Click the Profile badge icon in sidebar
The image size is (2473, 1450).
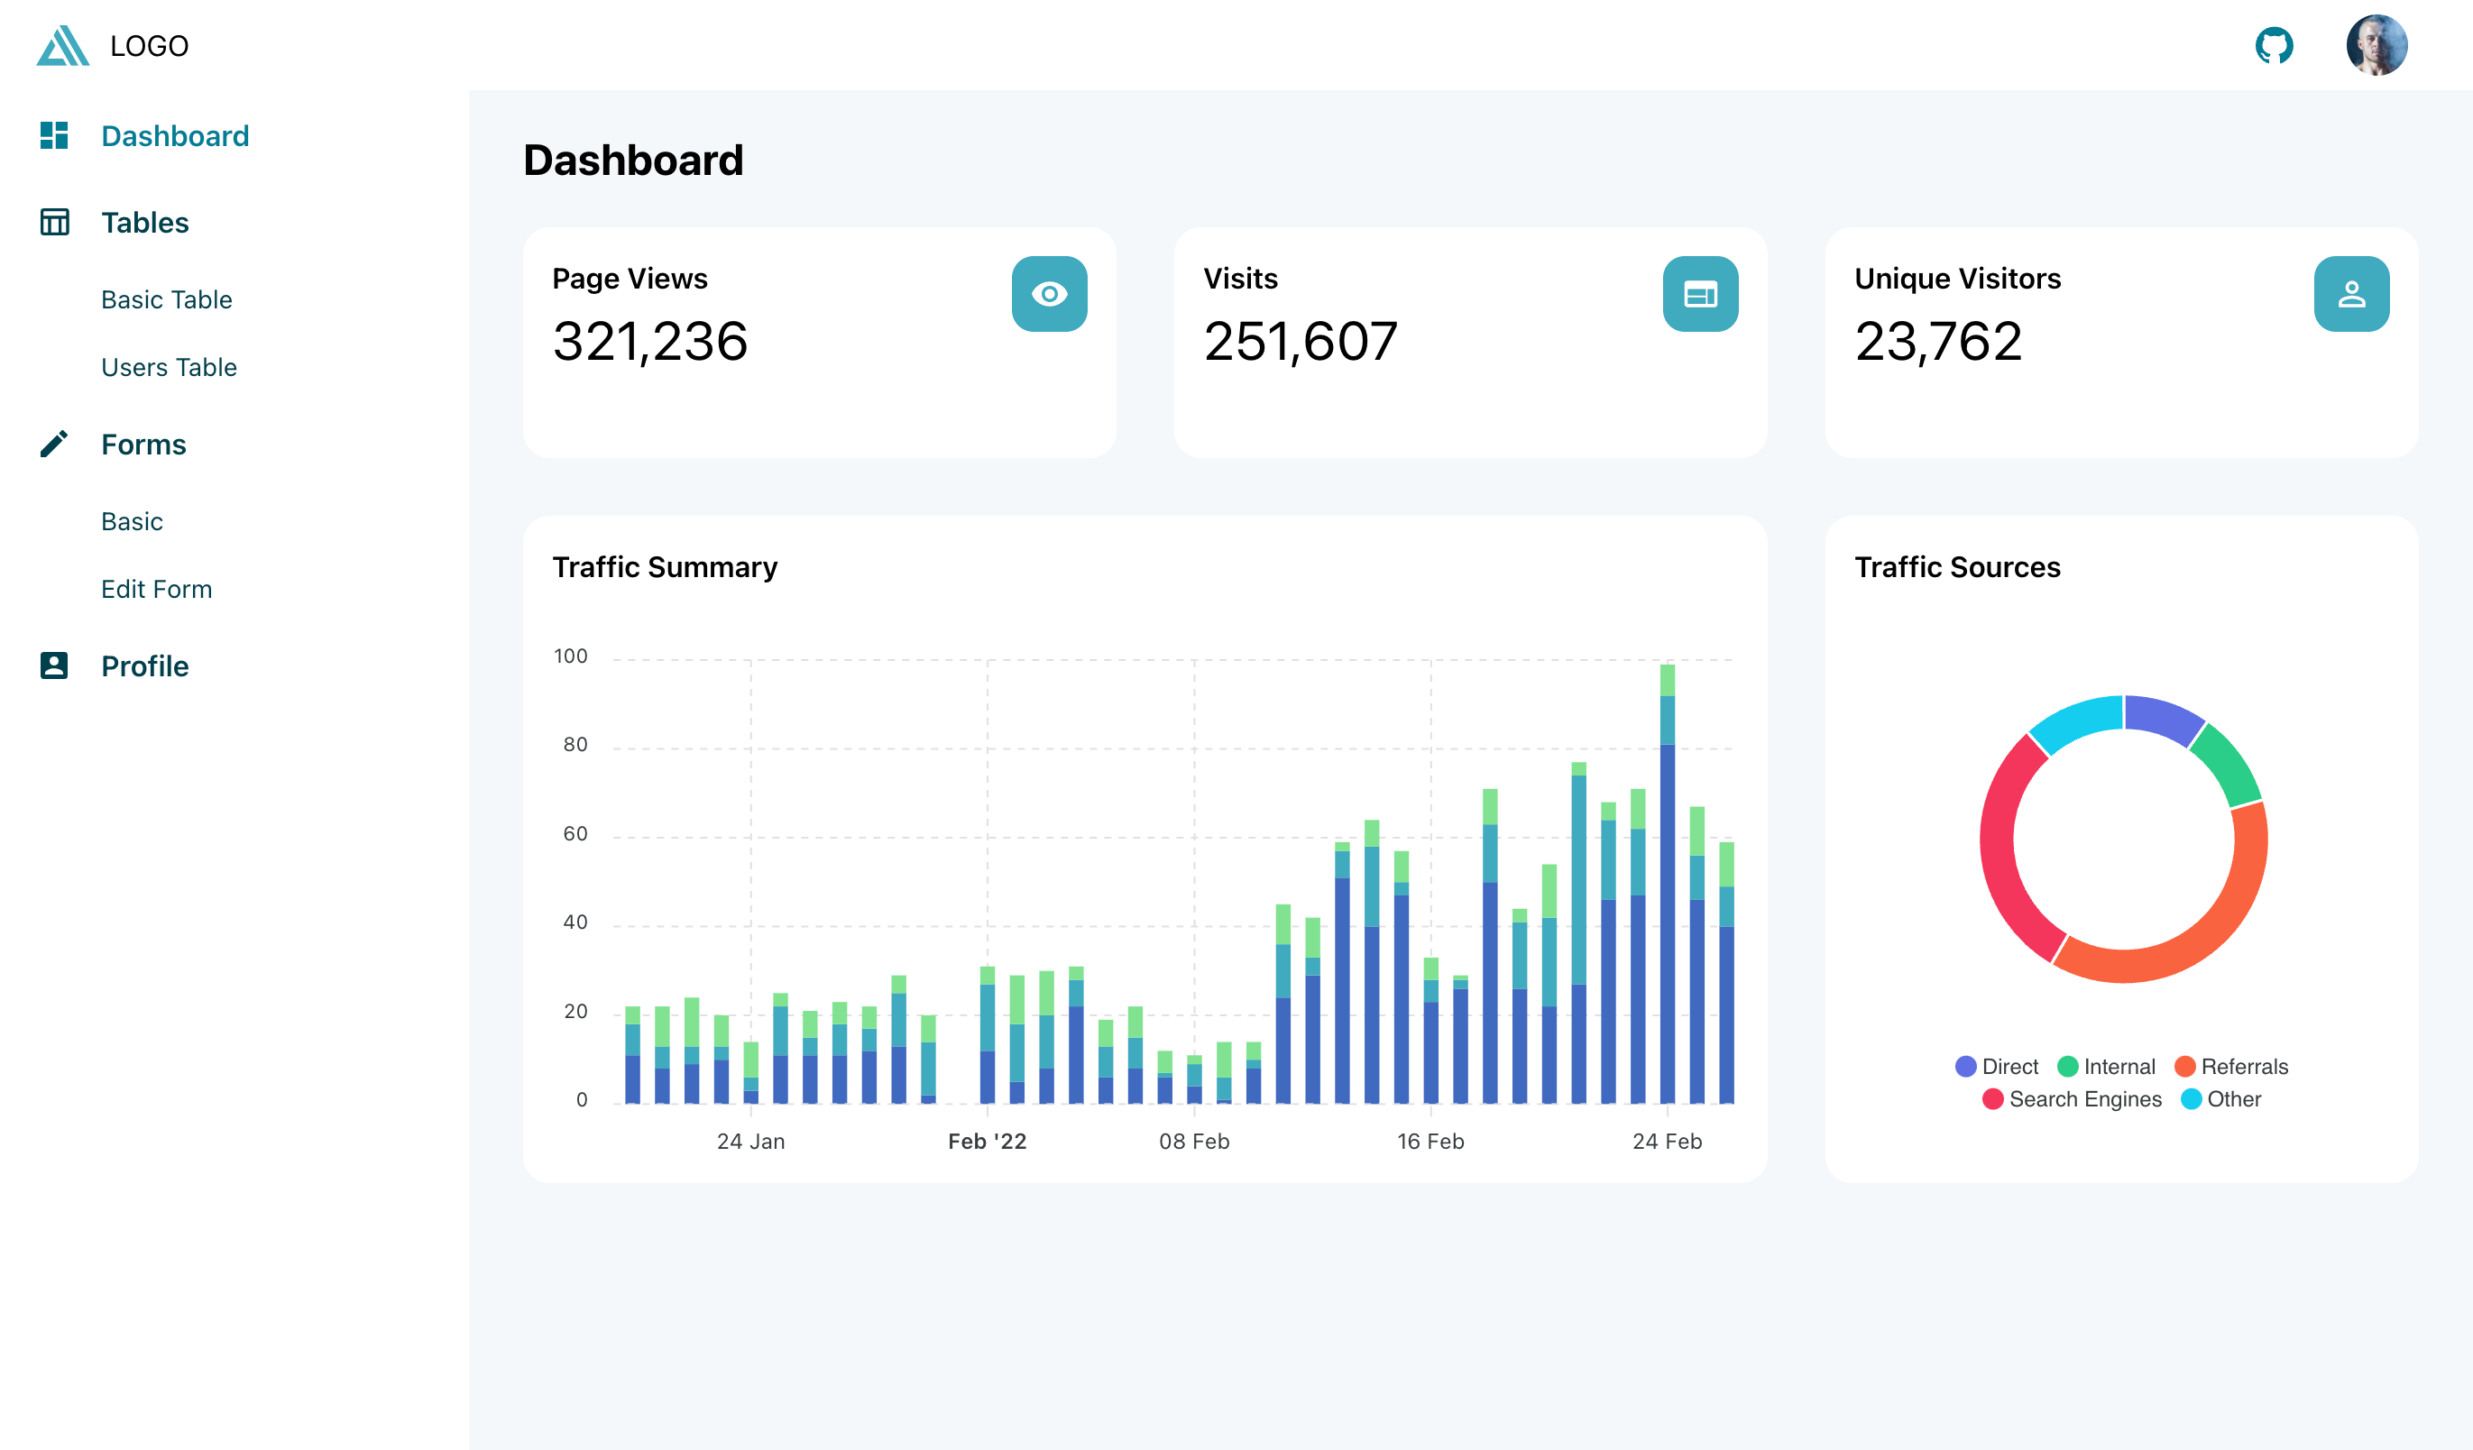click(x=54, y=666)
